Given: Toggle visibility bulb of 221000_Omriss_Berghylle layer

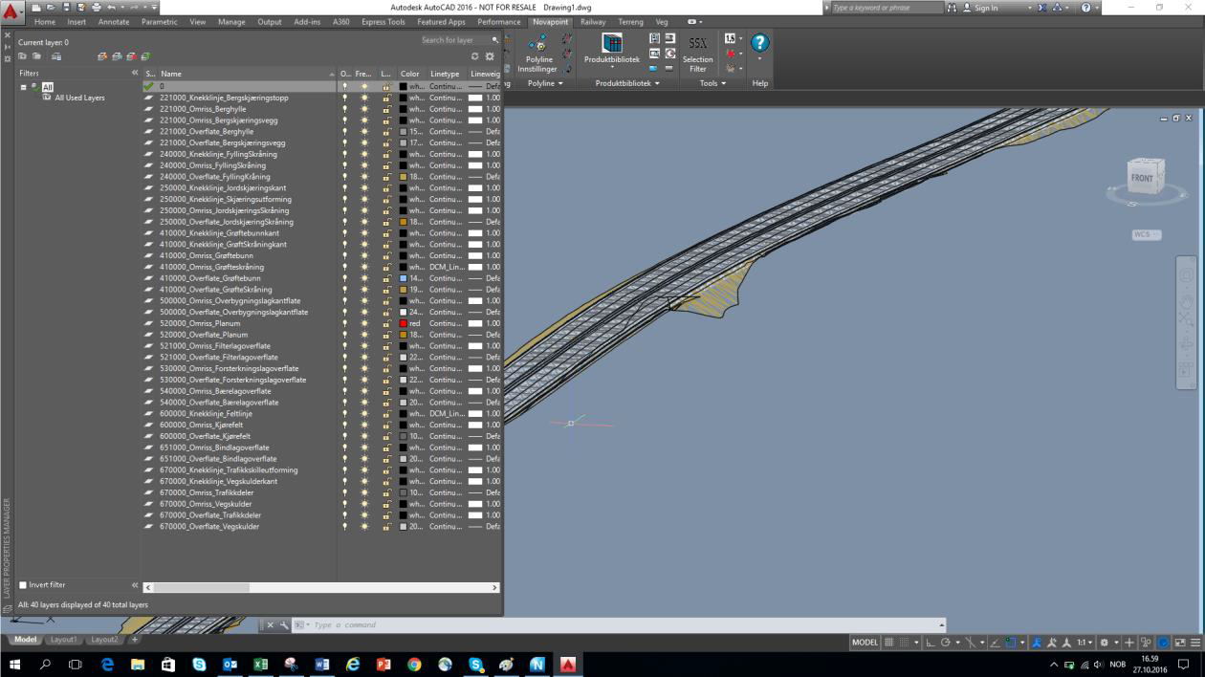Looking at the screenshot, I should tap(345, 109).
